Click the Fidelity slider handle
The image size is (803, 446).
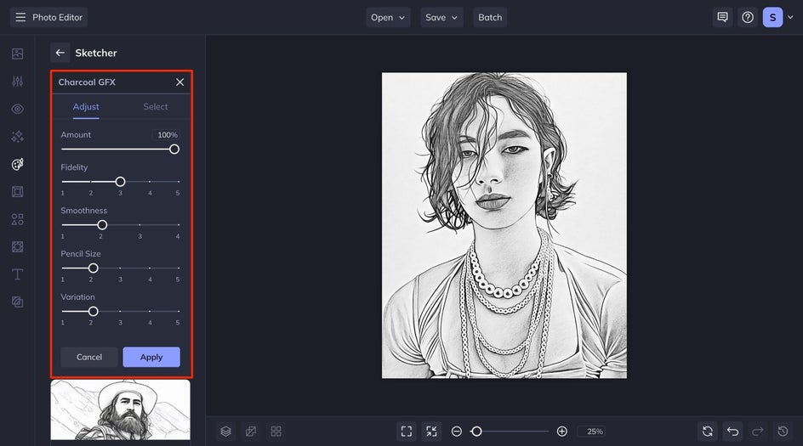pyautogui.click(x=120, y=182)
